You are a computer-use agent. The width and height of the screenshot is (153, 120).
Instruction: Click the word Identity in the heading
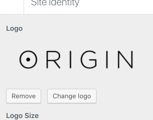point(64,3)
